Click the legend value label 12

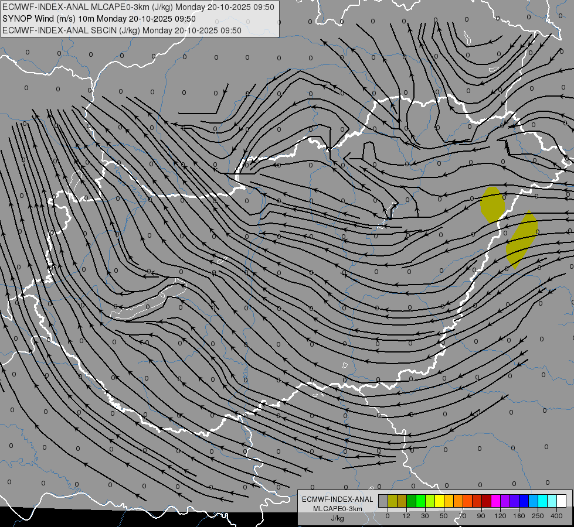pos(406,516)
